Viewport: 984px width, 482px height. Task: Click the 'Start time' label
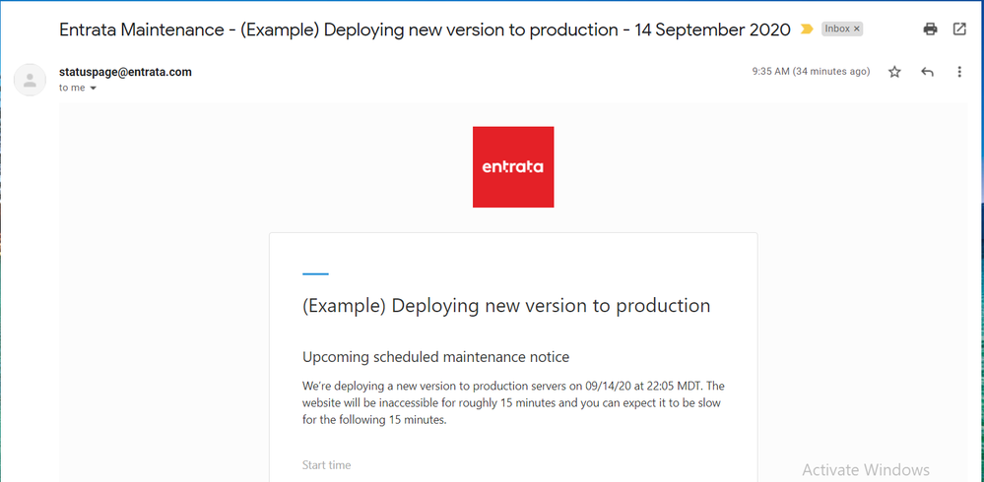point(326,465)
